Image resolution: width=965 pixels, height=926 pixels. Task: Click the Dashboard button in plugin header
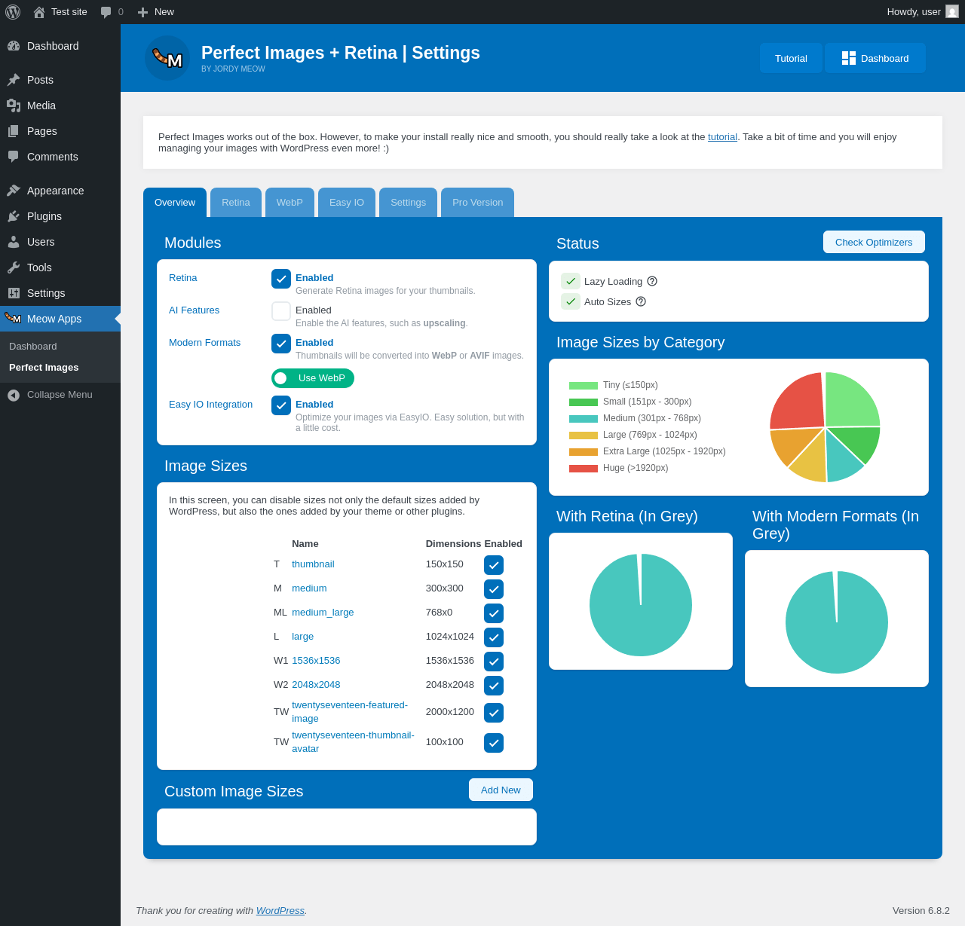pyautogui.click(x=875, y=58)
